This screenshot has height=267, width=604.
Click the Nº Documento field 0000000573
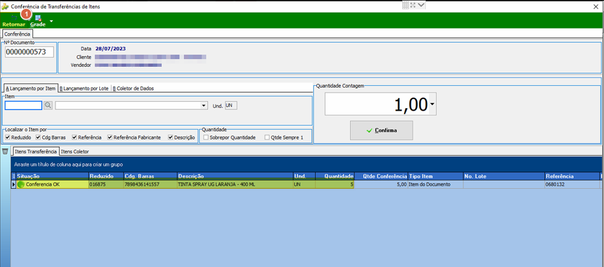(29, 52)
